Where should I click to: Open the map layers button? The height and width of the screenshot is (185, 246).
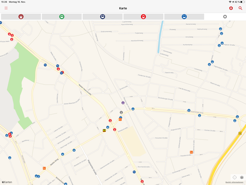tap(242, 177)
